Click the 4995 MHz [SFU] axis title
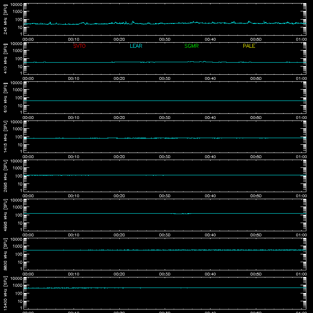Screen dimensions: 313x313 pos(5,215)
